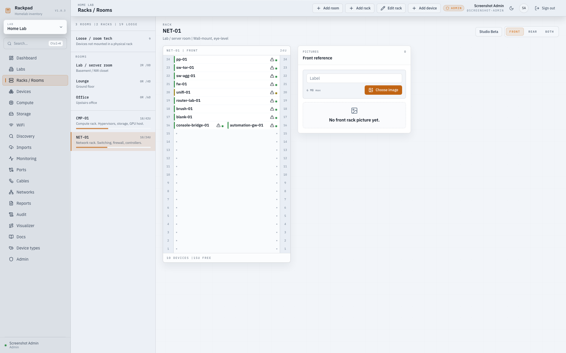Viewport: 566px width, 353px height.
Task: Open Monitoring page
Action: click(35, 159)
